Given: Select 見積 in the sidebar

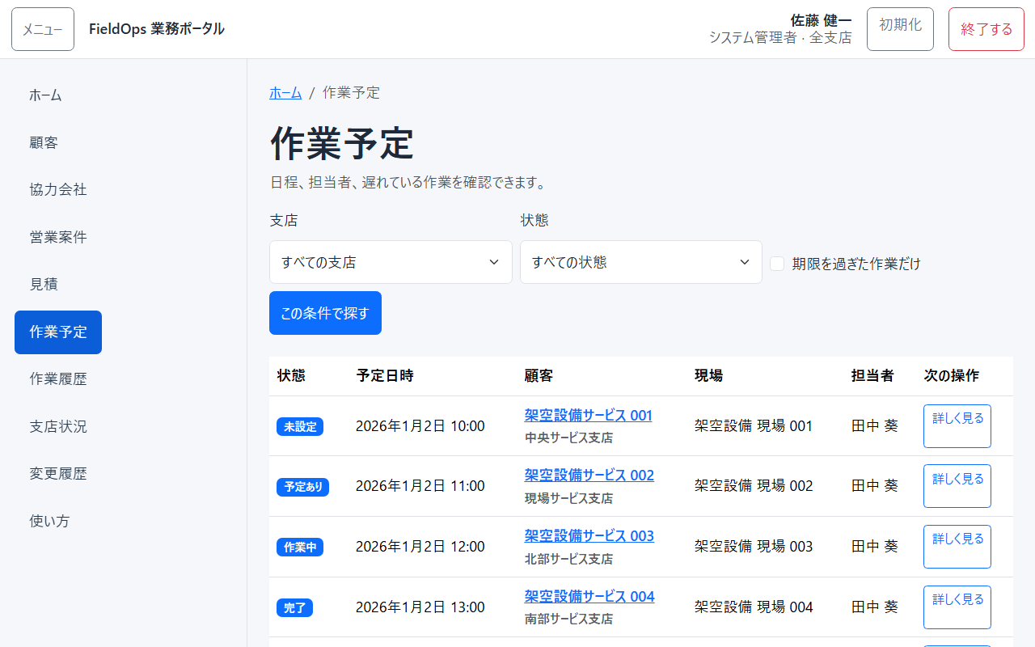Looking at the screenshot, I should point(44,284).
